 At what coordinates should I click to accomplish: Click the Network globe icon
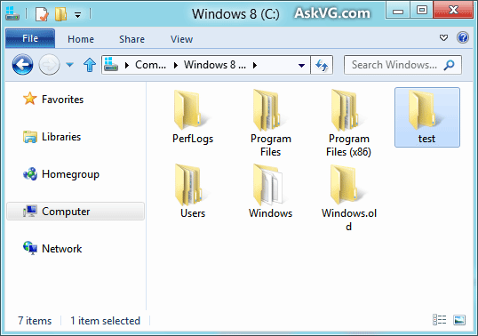pyautogui.click(x=30, y=248)
